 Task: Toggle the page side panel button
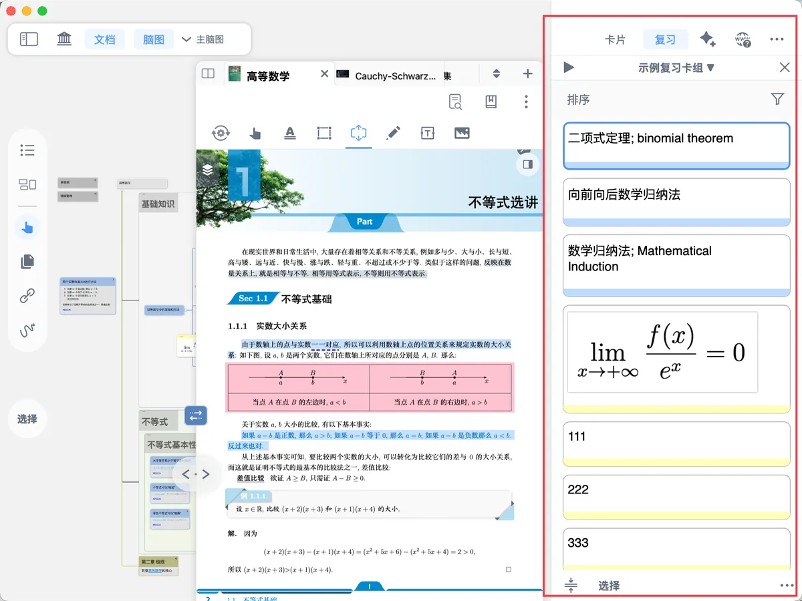[x=527, y=164]
